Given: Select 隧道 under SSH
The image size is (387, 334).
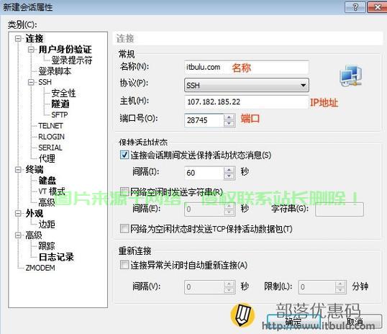Looking at the screenshot, I should click(60, 104).
